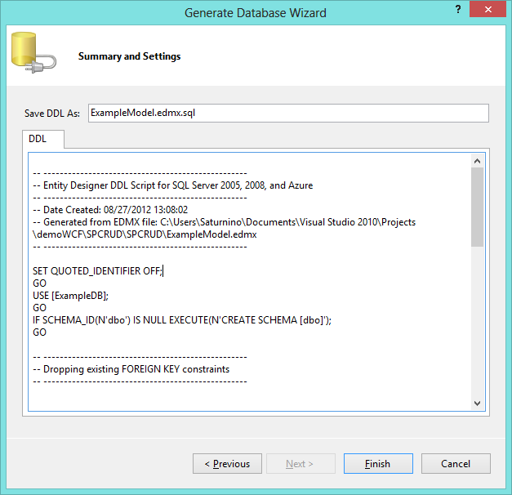Select the DDL tab

click(x=38, y=139)
